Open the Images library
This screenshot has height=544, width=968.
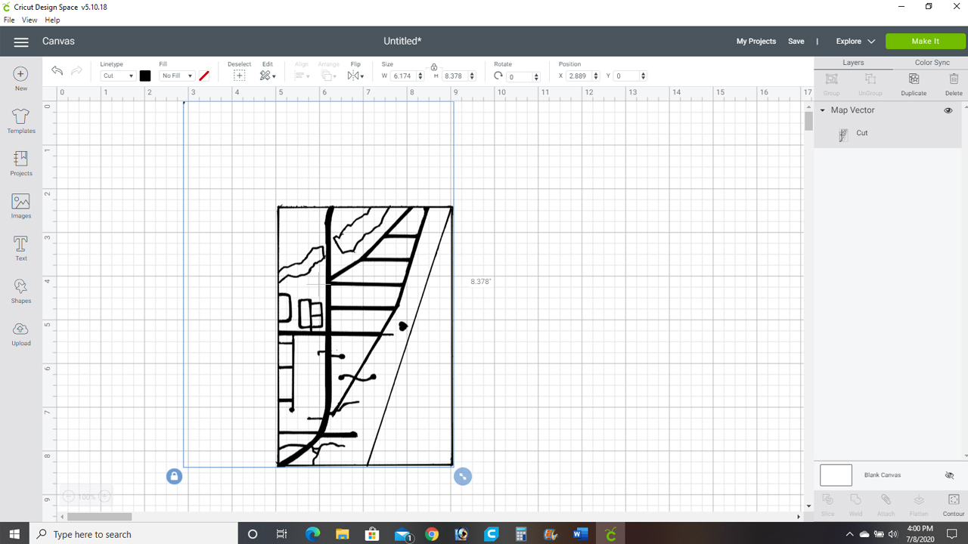pyautogui.click(x=21, y=206)
